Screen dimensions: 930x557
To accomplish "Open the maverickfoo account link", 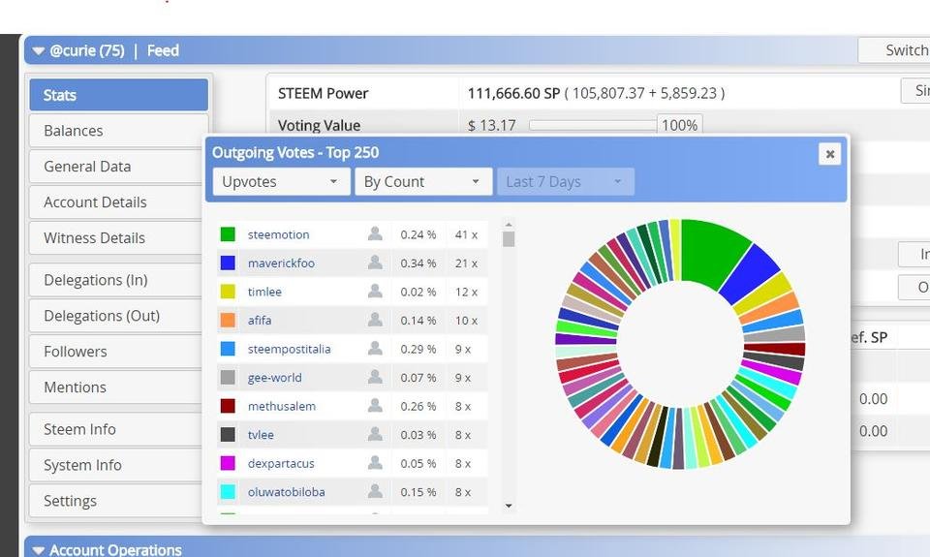I will coord(281,263).
